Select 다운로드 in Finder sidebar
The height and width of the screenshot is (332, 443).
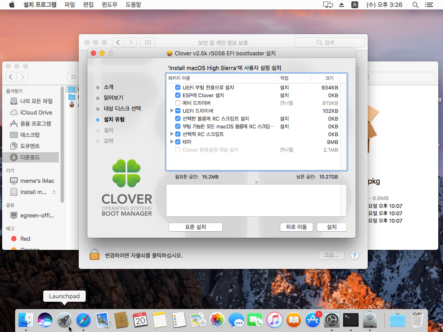coord(31,157)
